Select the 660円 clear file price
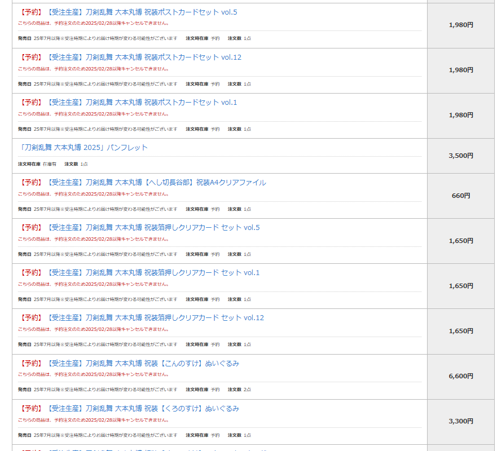 click(x=461, y=196)
